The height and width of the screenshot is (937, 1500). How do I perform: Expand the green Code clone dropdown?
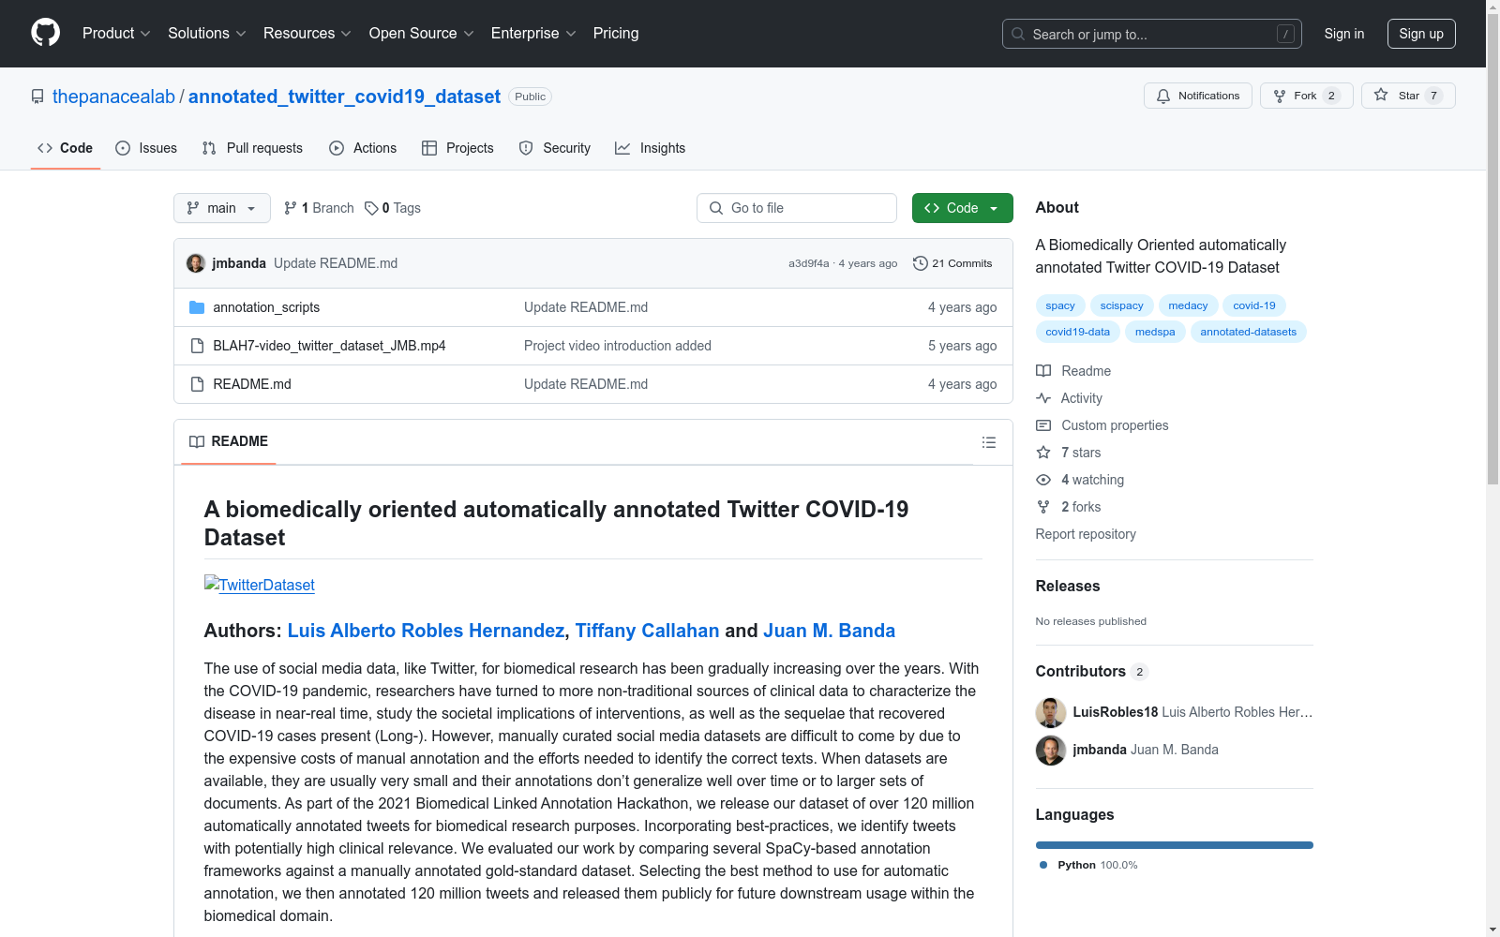click(963, 208)
